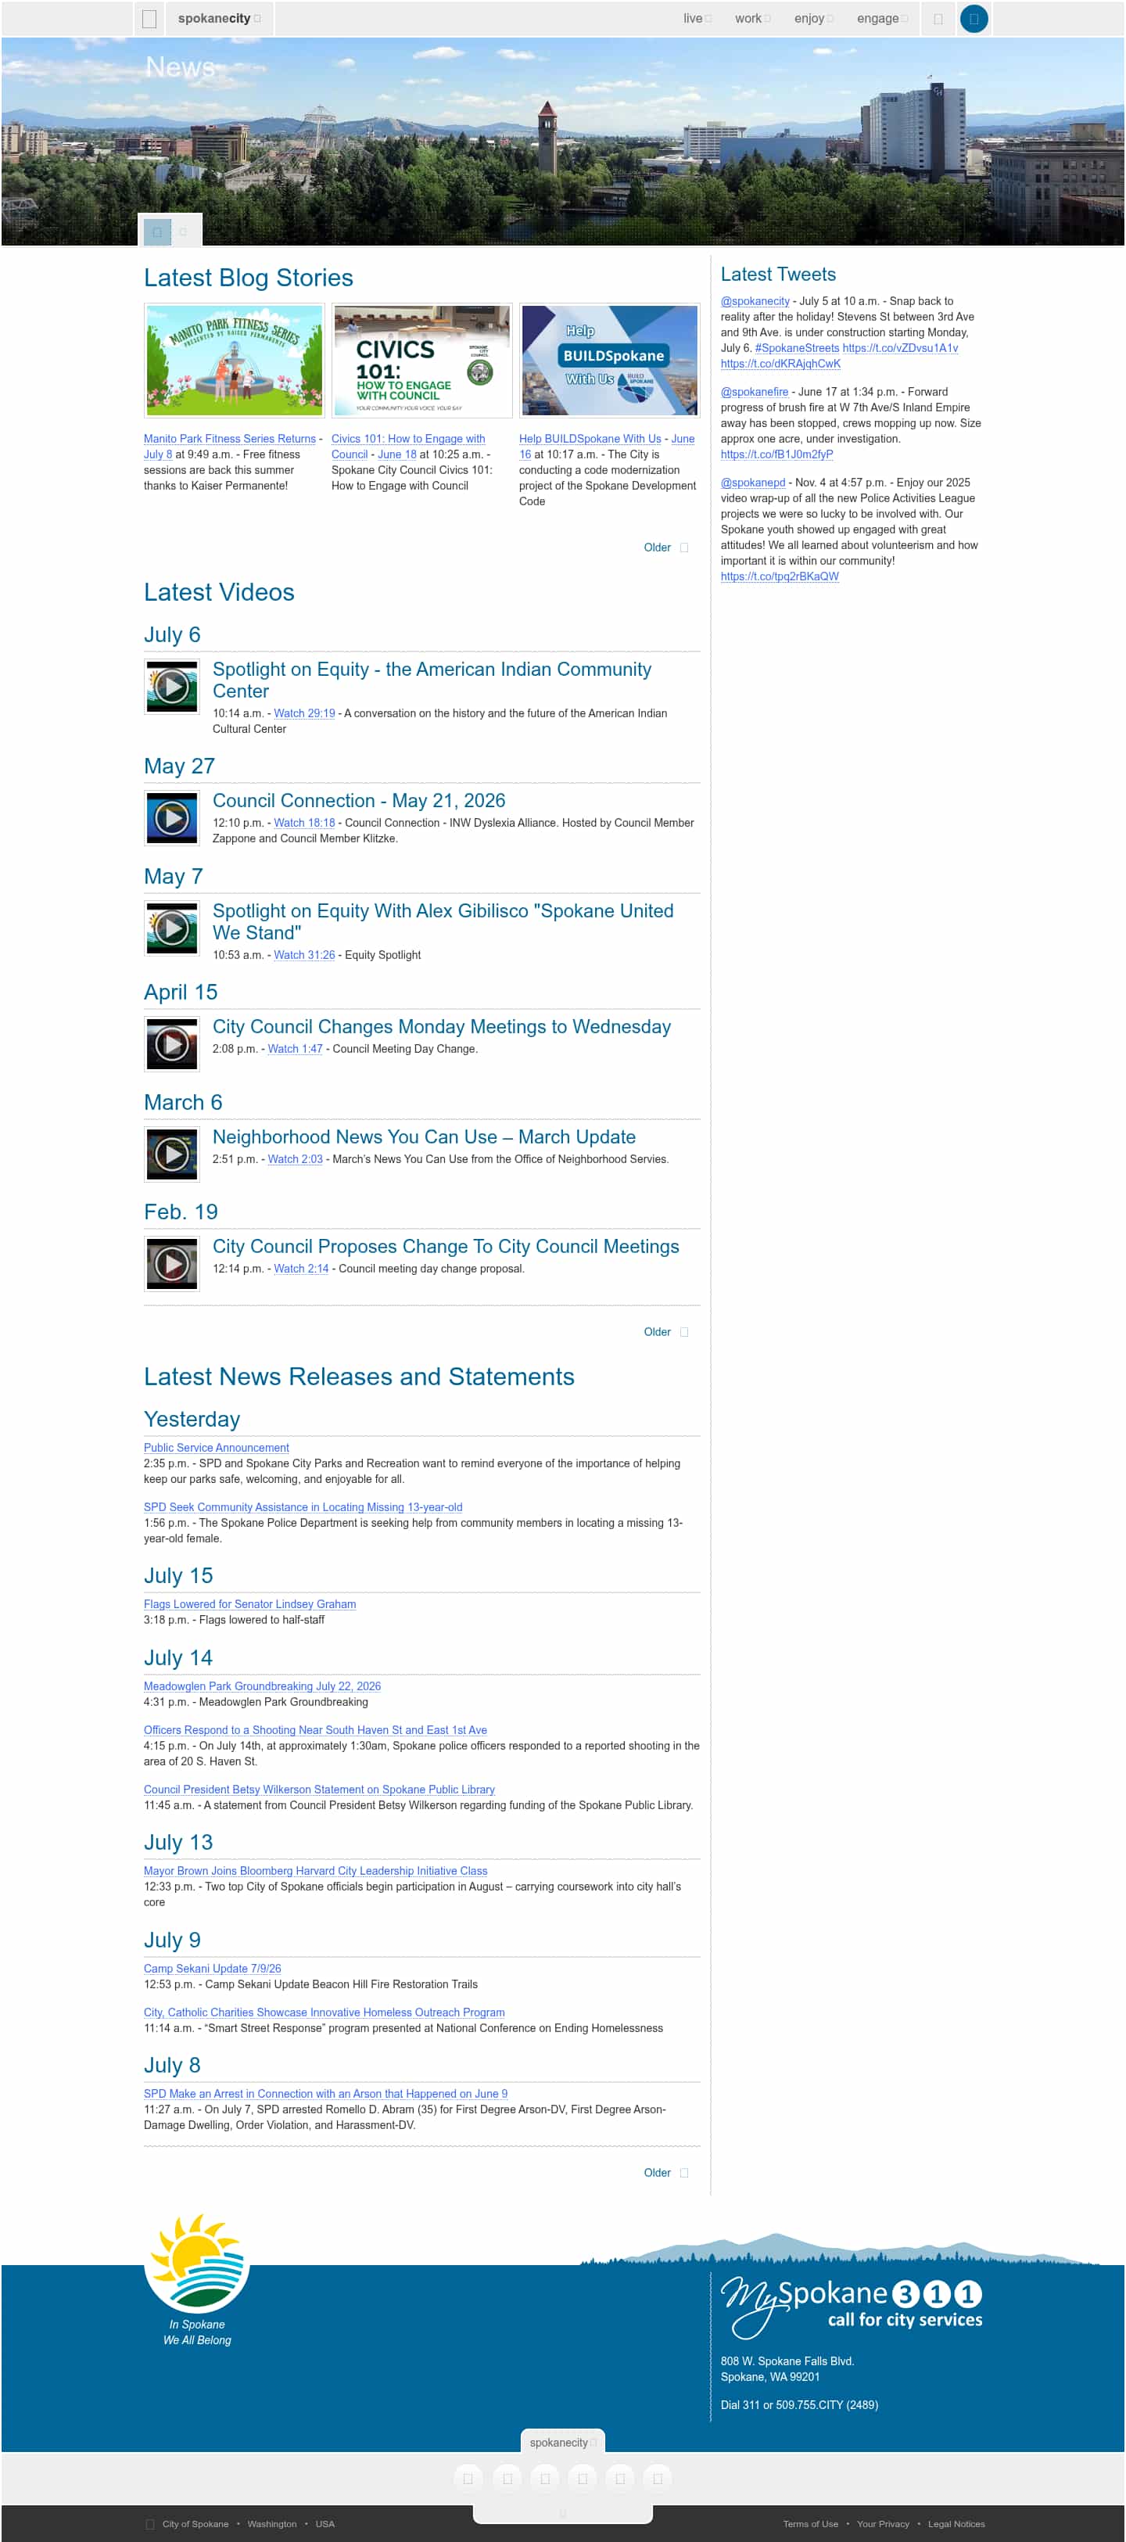This screenshot has width=1126, height=2542.
Task: Expand the footer spokanecity tab
Action: (562, 2443)
